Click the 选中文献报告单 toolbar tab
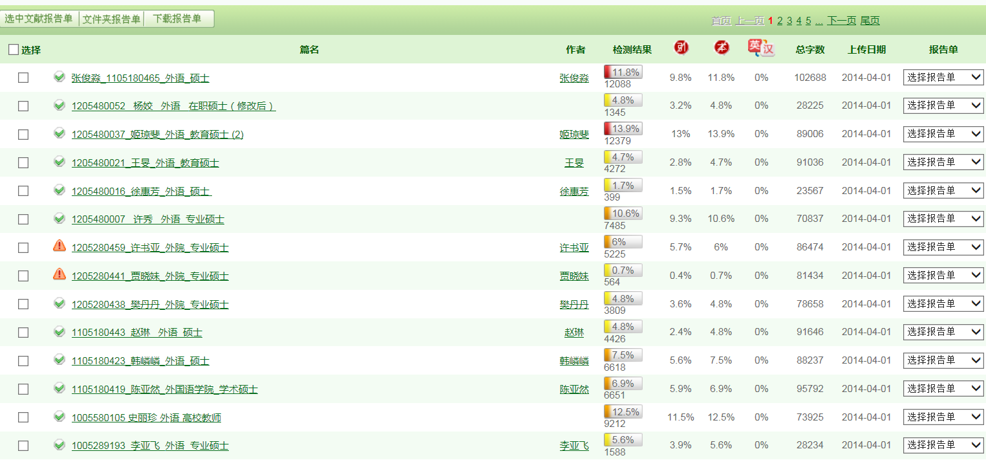Screen dimensions: 986x460 coord(39,19)
